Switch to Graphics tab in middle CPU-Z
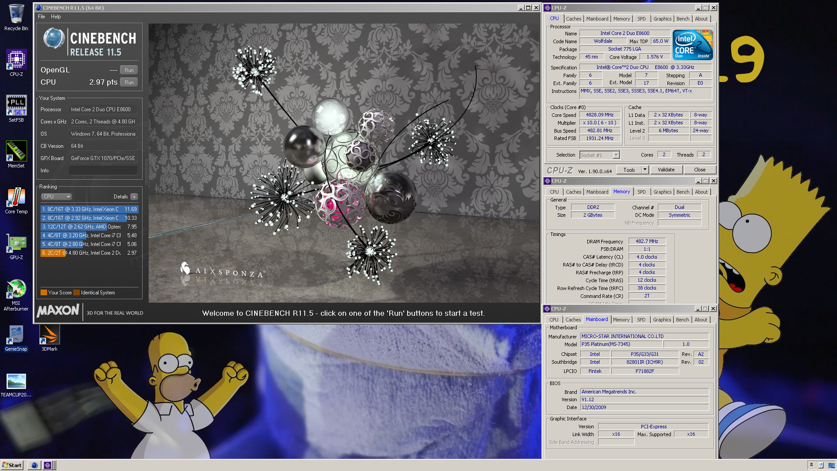837x471 pixels. pos(662,192)
